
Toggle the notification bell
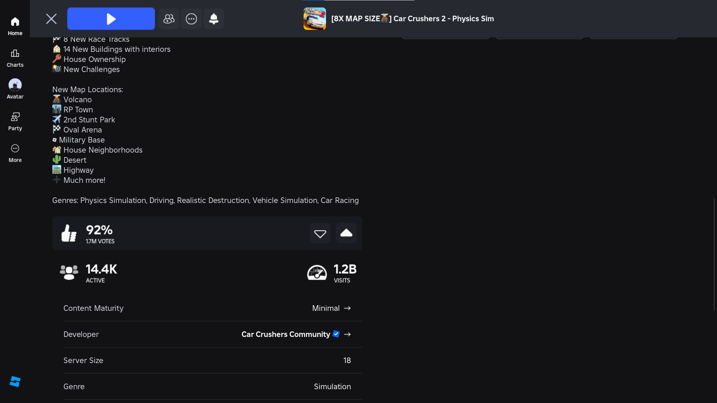point(214,19)
